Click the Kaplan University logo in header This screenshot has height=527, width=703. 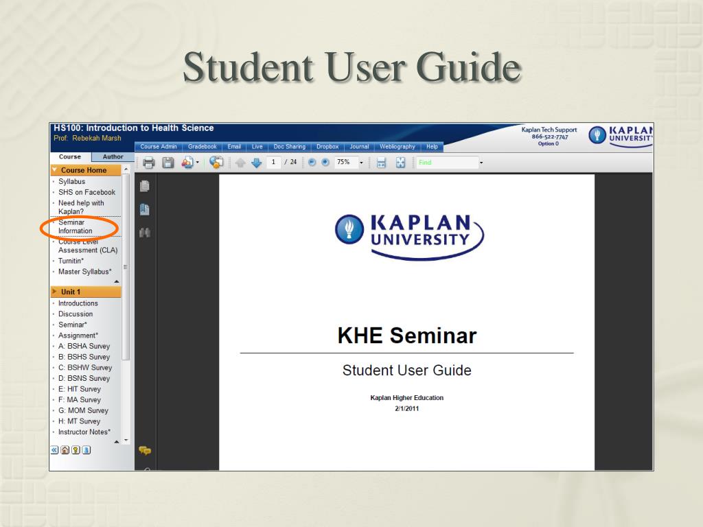[621, 137]
